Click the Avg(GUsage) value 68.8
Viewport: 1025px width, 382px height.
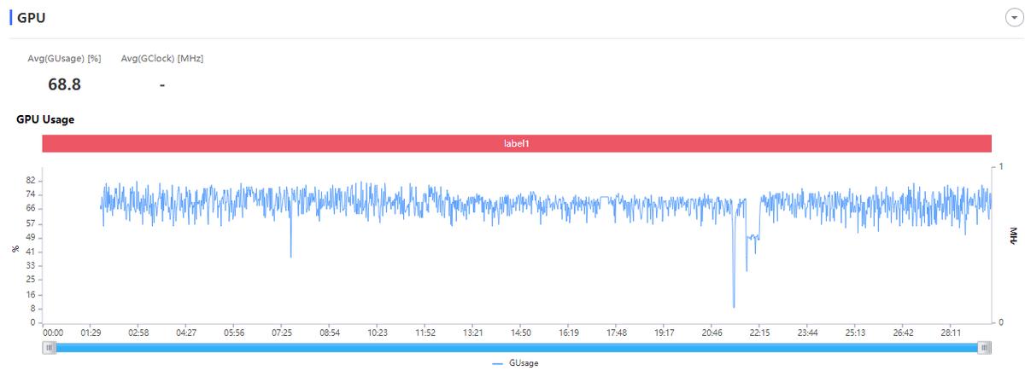[64, 84]
